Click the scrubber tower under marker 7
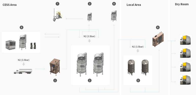Viewport: 196px width, 95px height. click(57, 15)
